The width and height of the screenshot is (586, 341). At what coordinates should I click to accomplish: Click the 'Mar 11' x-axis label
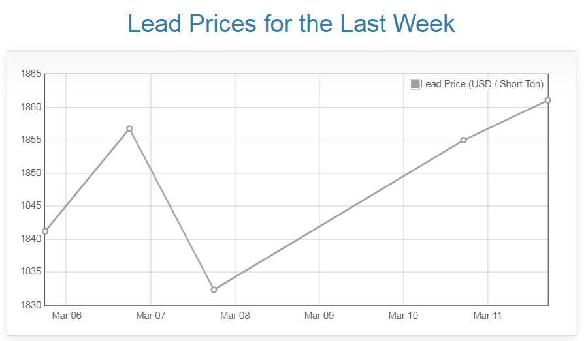click(x=488, y=316)
